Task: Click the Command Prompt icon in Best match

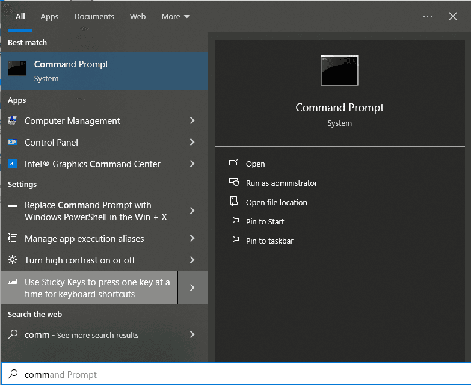Action: tap(17, 69)
